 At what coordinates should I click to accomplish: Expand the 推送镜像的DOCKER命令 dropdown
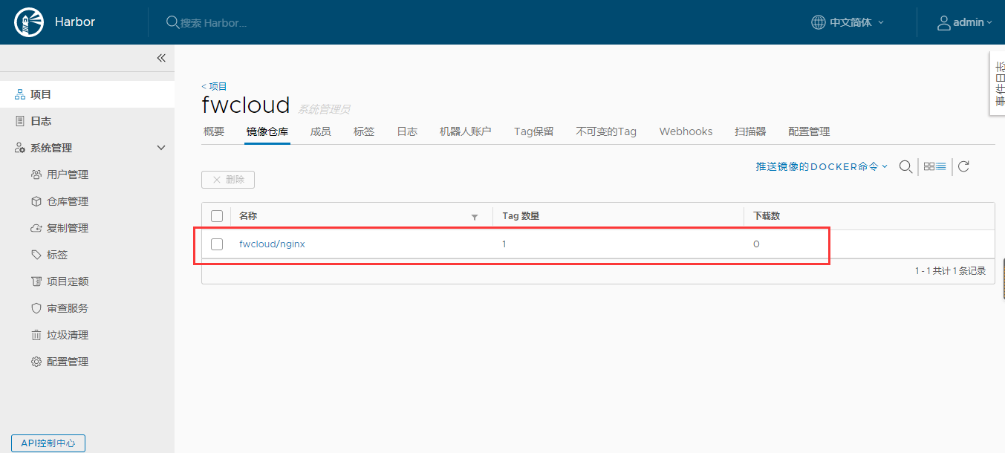822,166
